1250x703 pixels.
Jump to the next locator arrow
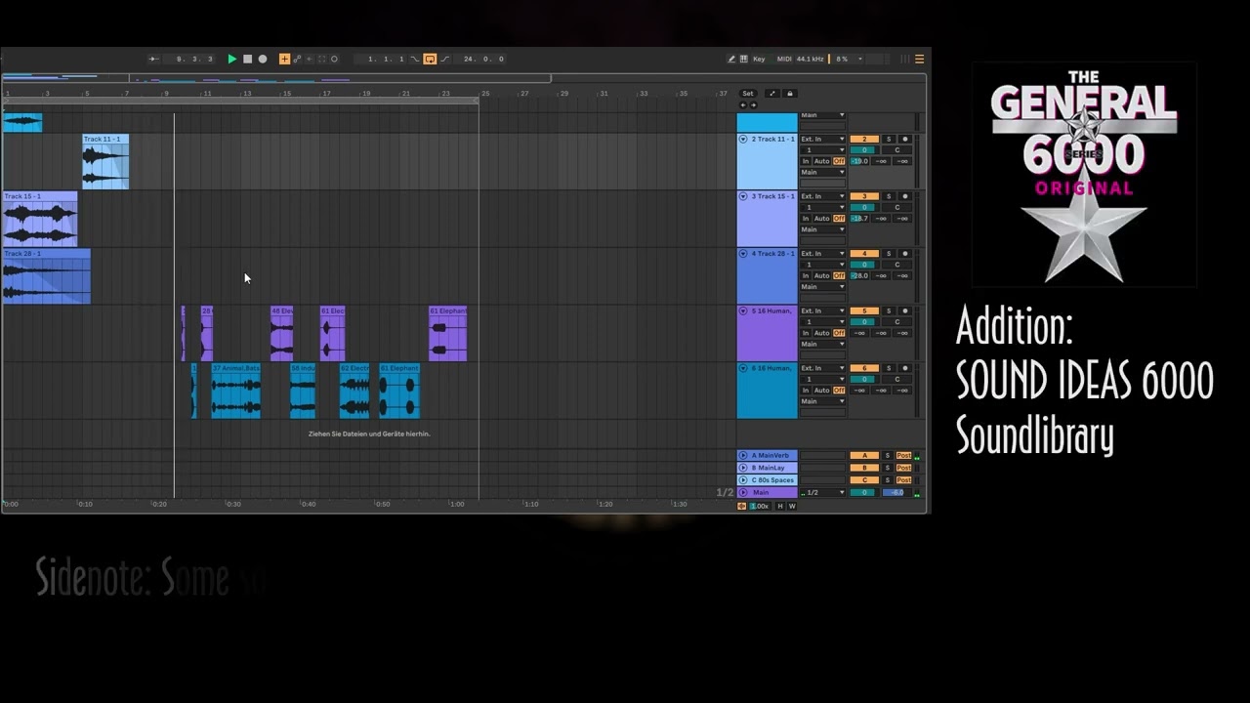click(x=753, y=104)
